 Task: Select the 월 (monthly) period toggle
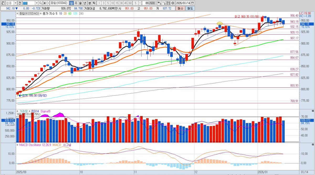tap(80, 3)
